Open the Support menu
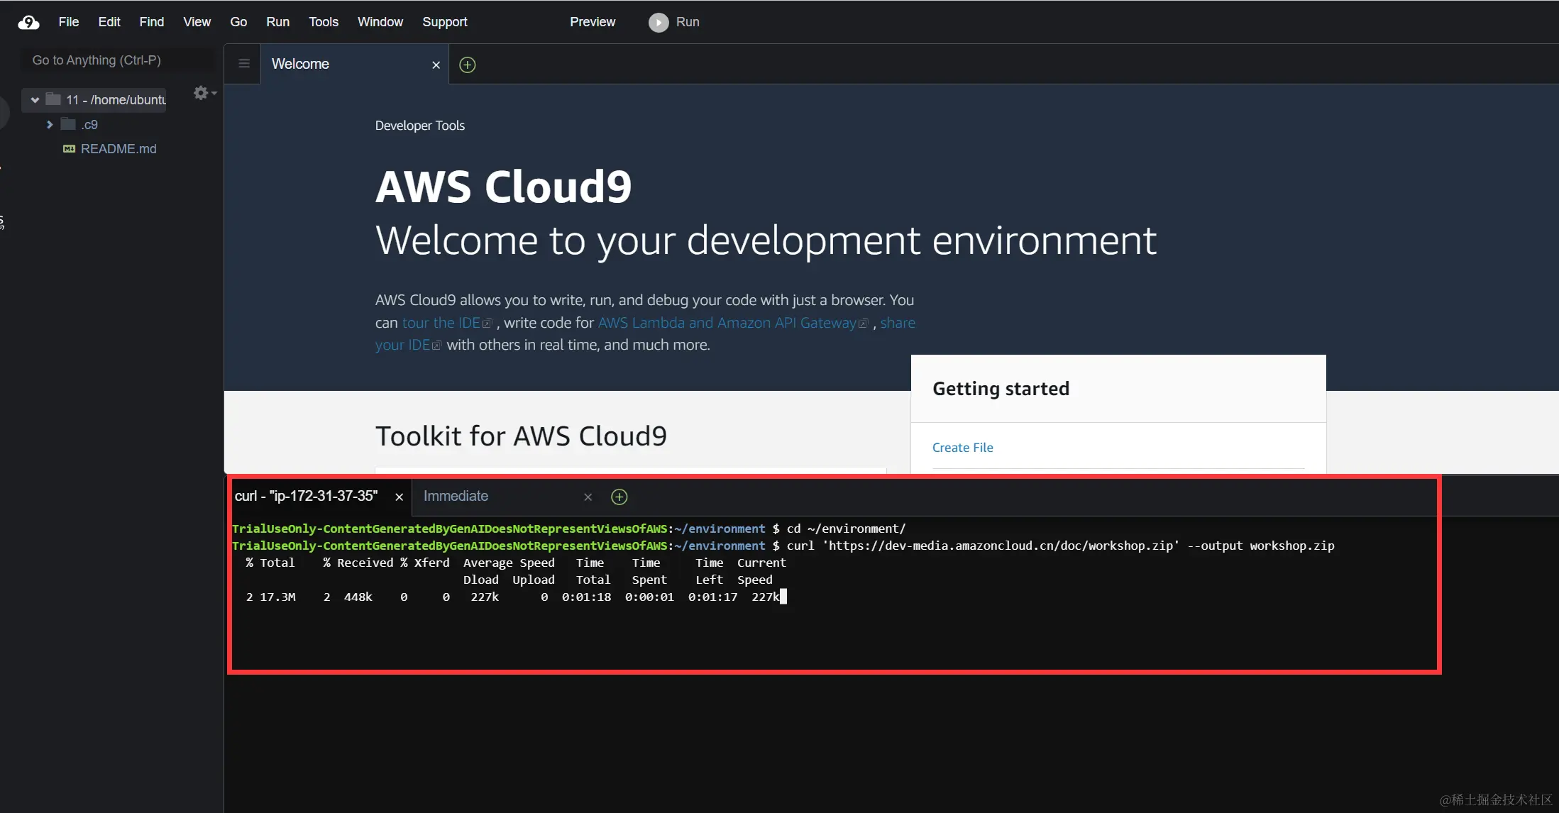Image resolution: width=1559 pixels, height=813 pixels. [444, 22]
